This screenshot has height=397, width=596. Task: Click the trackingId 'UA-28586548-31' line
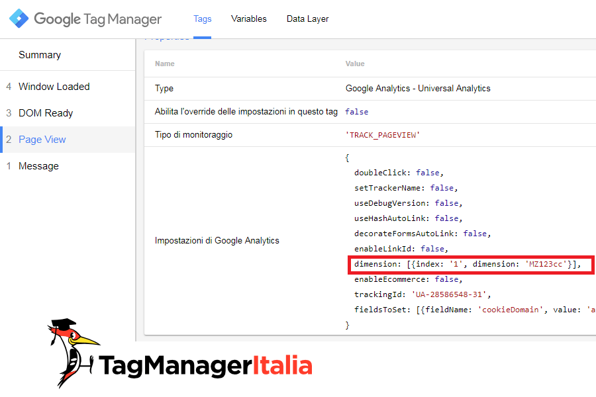(x=422, y=294)
